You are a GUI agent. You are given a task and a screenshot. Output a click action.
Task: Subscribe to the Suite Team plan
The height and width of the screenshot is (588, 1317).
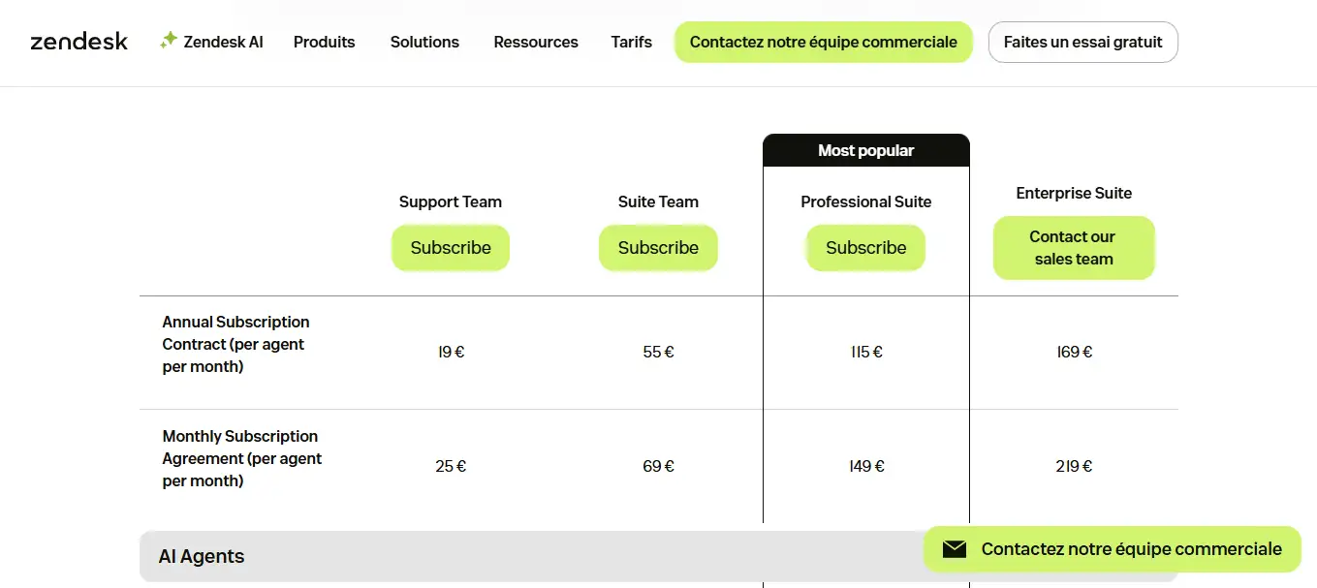tap(658, 248)
